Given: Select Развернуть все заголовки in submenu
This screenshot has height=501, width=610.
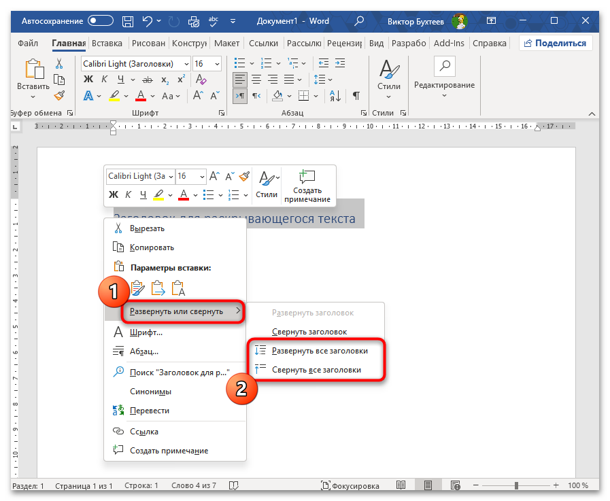Looking at the screenshot, I should click(320, 351).
